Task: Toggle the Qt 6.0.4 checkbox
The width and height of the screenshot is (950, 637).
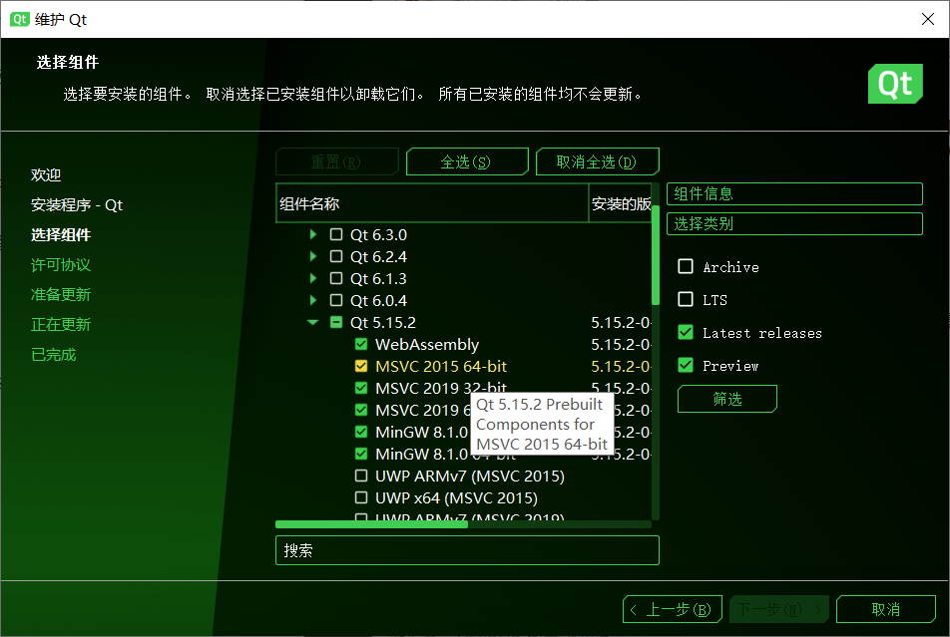Action: [336, 300]
